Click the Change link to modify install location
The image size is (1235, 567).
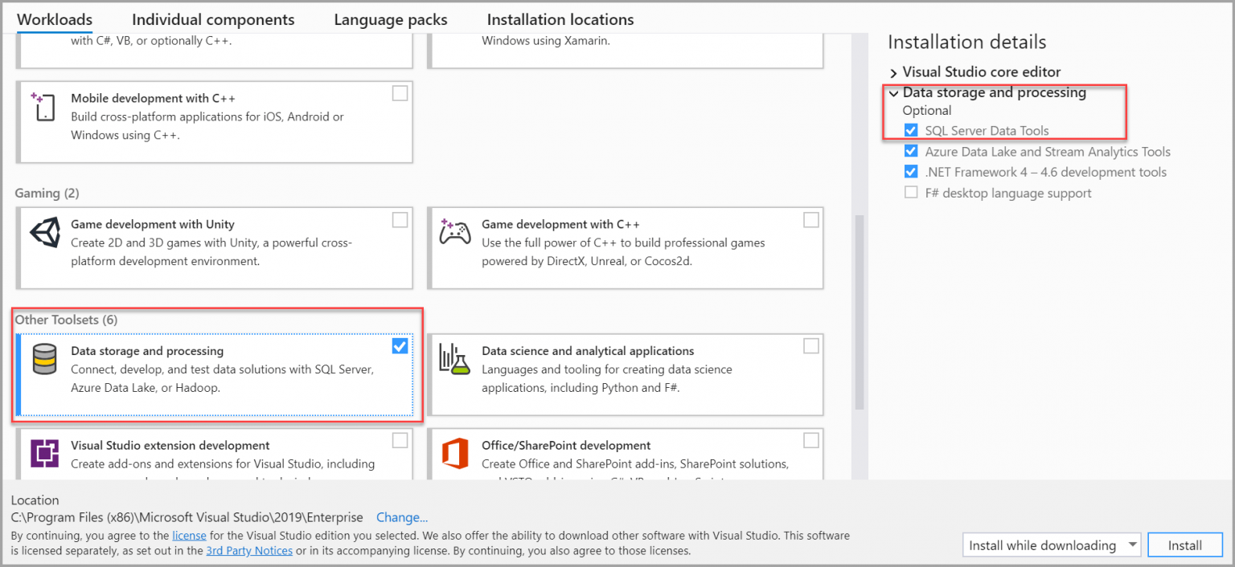[402, 517]
